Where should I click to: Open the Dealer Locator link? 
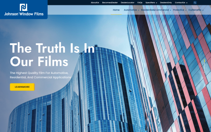click(x=127, y=2)
